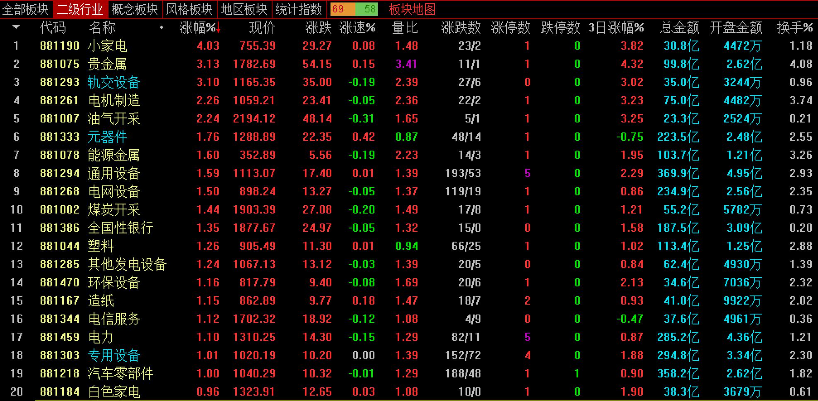Select the 白色家电 sector name
The height and width of the screenshot is (401, 818).
[x=114, y=391]
